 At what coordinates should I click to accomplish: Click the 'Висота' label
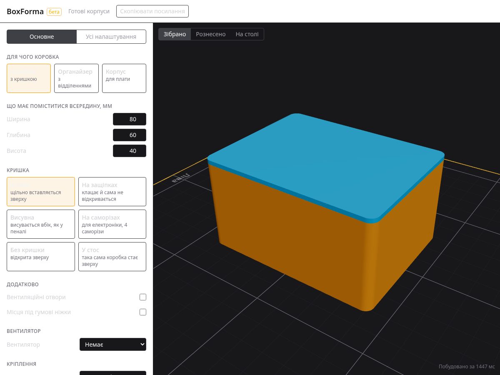click(16, 151)
